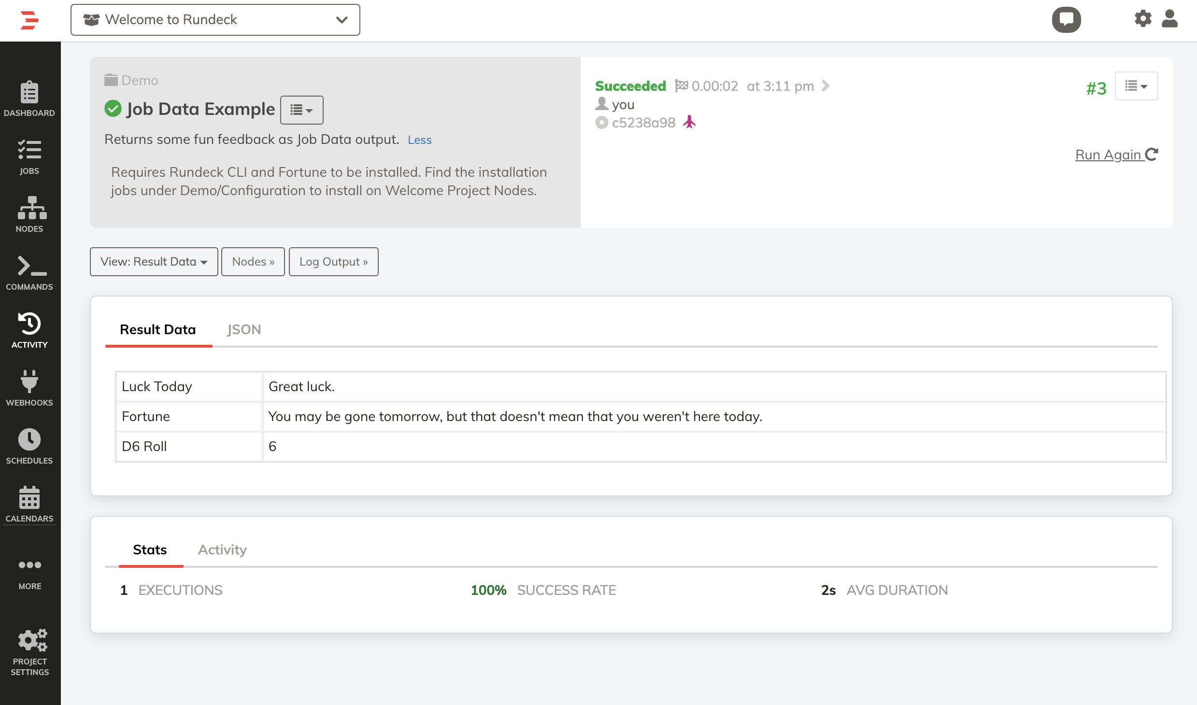The height and width of the screenshot is (705, 1197).
Task: Select the Activity tab in stats panel
Action: (x=223, y=550)
